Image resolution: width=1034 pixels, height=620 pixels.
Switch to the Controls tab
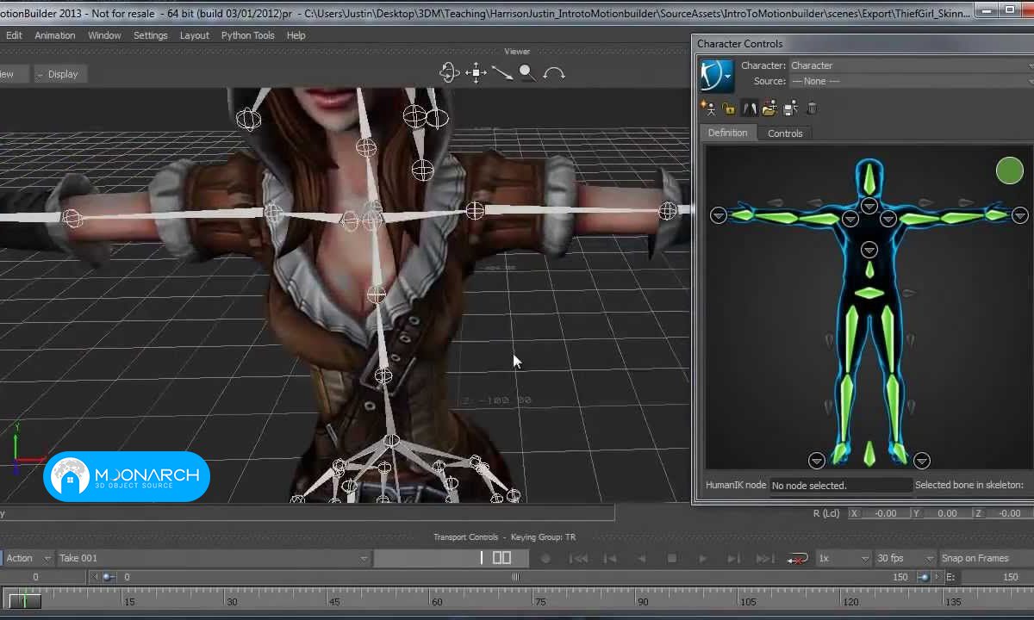pos(785,133)
